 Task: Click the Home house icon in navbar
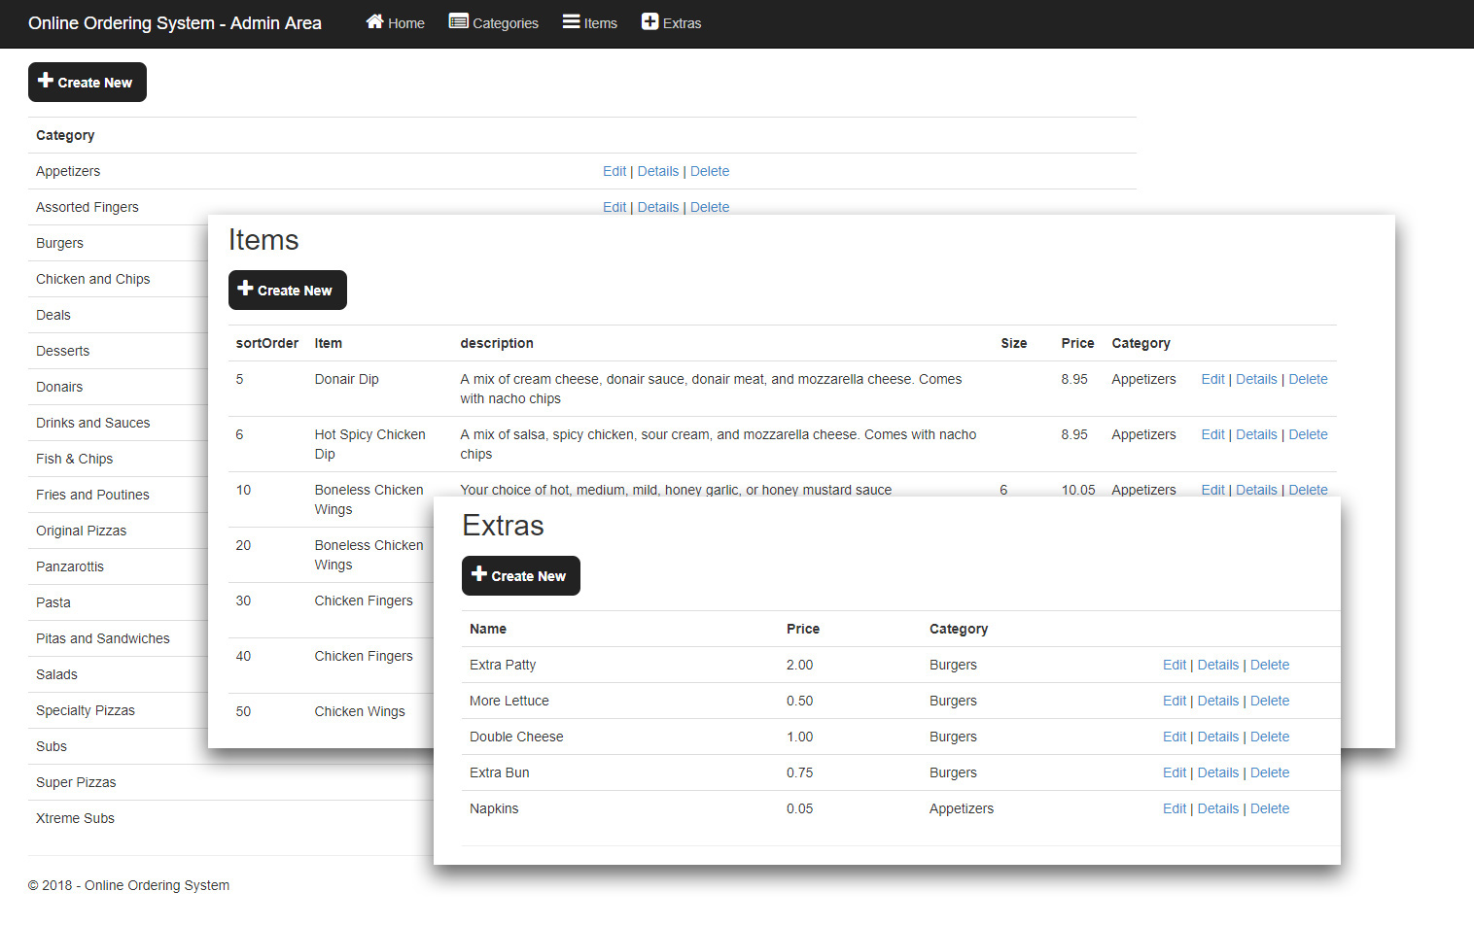[x=374, y=21]
